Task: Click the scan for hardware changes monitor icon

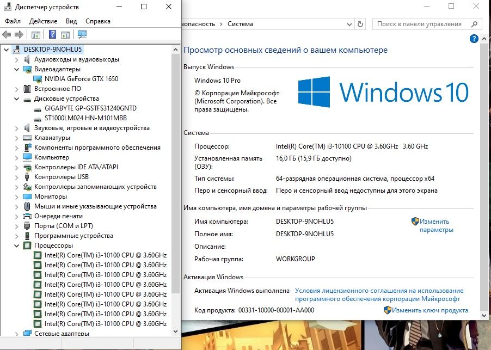Action: pyautogui.click(x=82, y=34)
